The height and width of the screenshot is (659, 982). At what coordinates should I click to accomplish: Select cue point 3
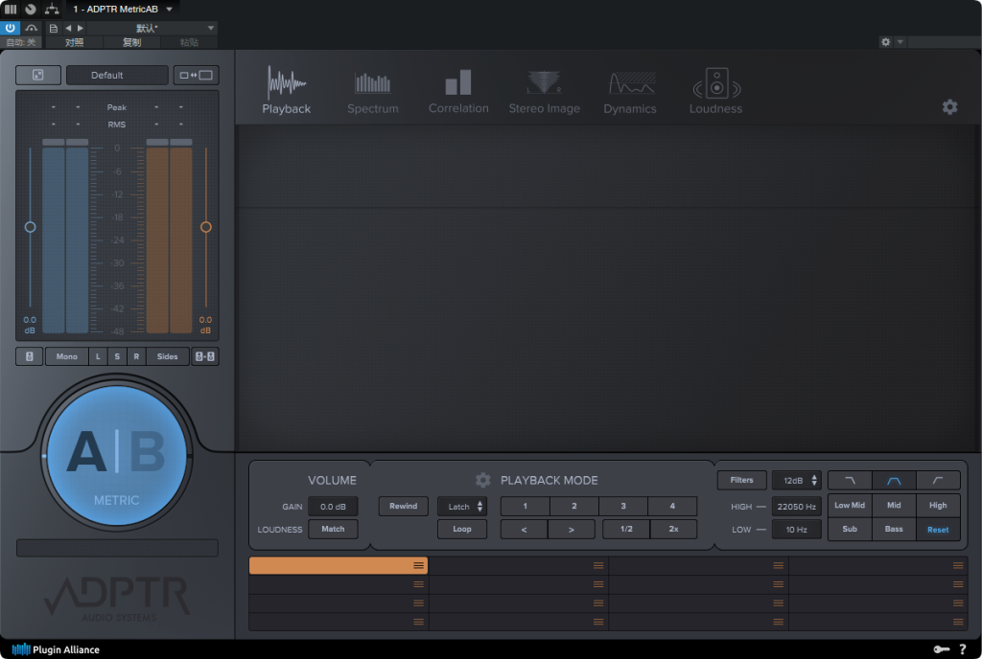623,506
